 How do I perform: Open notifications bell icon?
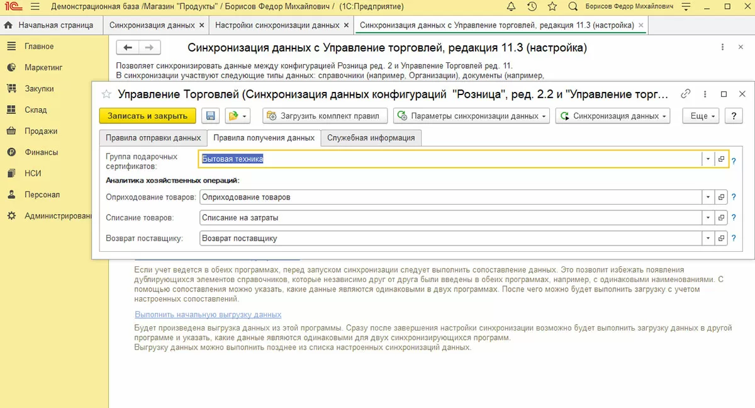512,7
